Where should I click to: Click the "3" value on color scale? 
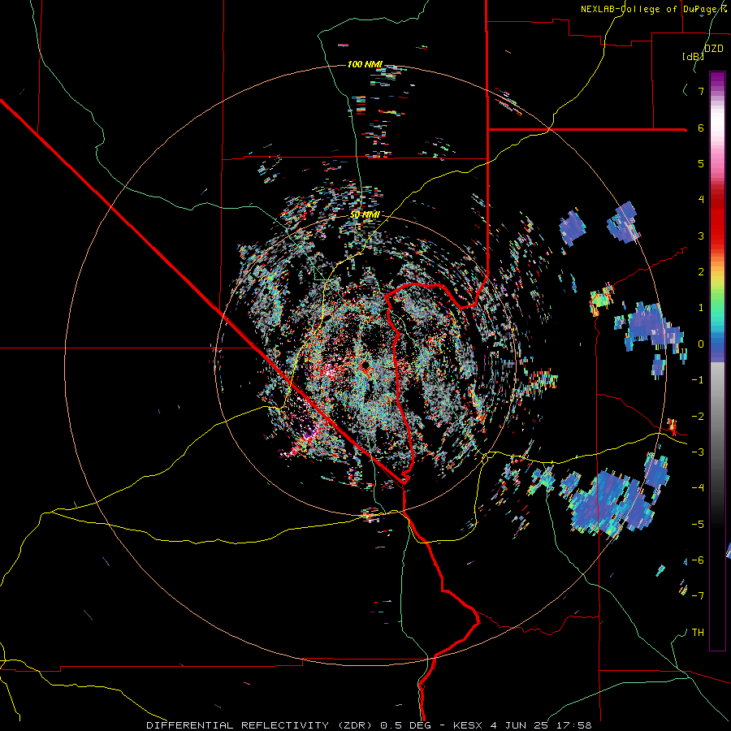coord(701,236)
